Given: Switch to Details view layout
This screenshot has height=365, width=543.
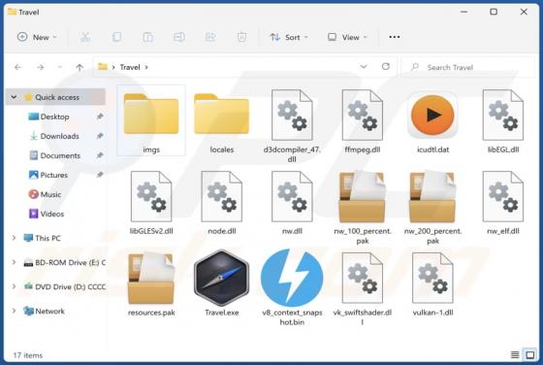Looking at the screenshot, I should tap(515, 354).
